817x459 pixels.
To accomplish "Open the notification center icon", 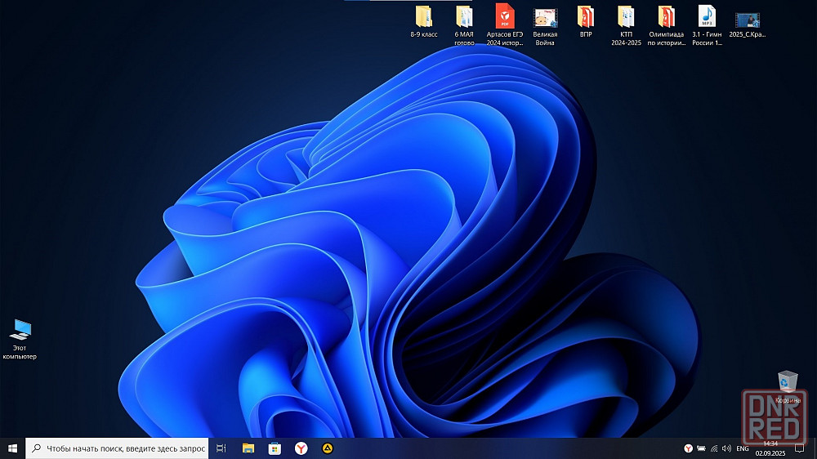I will point(800,448).
